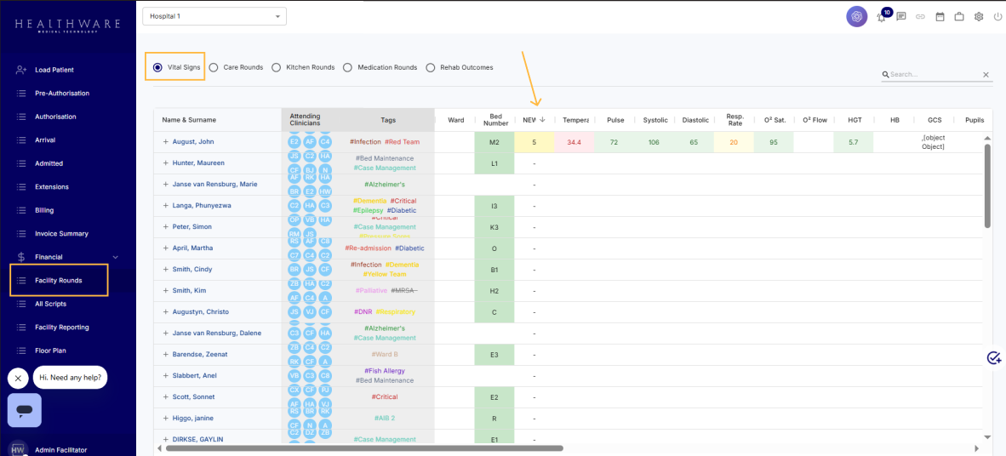The width and height of the screenshot is (1006, 456).
Task: Open the calendar icon in header
Action: pyautogui.click(x=940, y=16)
